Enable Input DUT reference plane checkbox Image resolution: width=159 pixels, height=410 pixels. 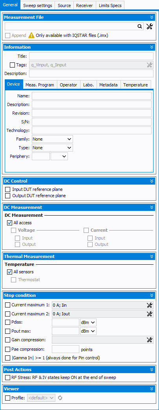(x=8, y=189)
